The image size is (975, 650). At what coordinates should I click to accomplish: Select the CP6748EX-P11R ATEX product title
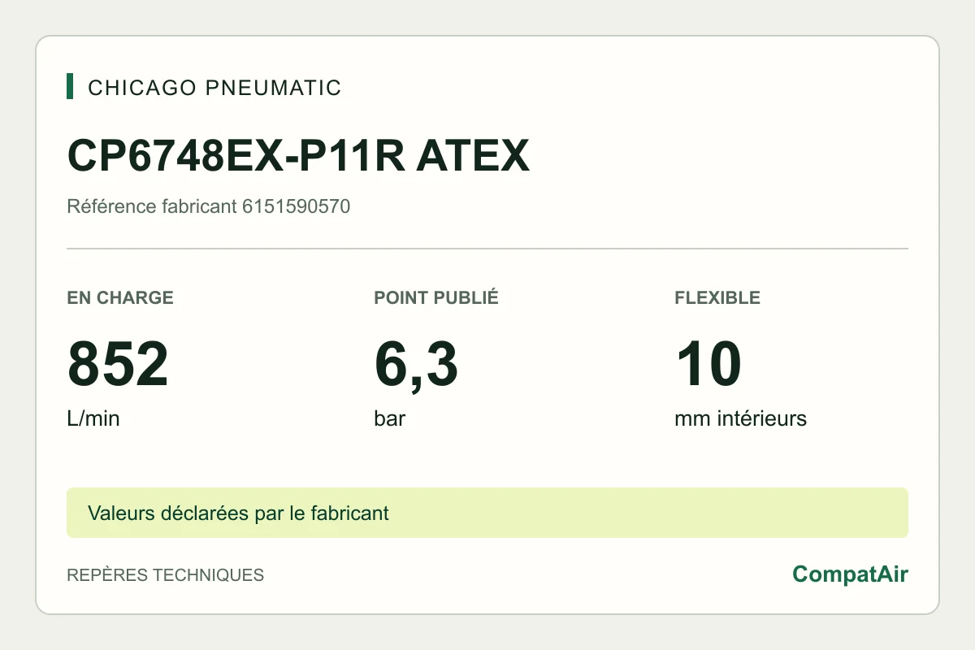[298, 156]
